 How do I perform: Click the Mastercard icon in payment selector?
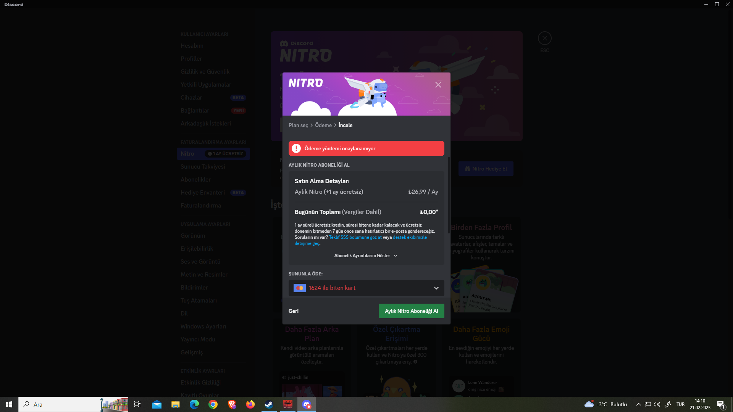coord(300,288)
